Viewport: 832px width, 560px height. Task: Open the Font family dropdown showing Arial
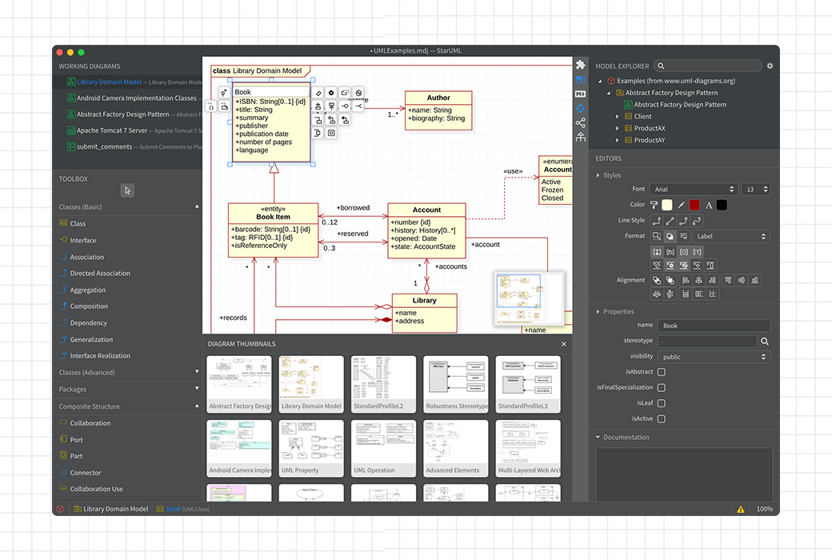694,190
